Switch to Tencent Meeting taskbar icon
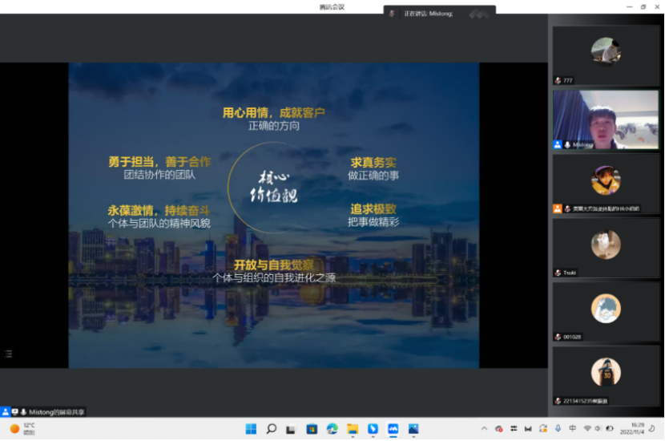This screenshot has width=665, height=441. click(393, 429)
